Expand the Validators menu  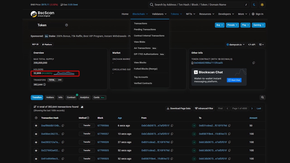[159, 14]
